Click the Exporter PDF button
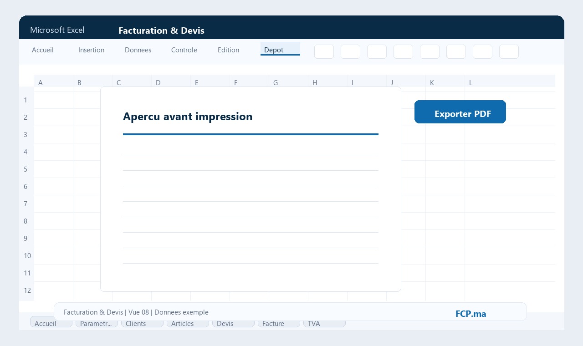This screenshot has height=346, width=583. click(460, 112)
